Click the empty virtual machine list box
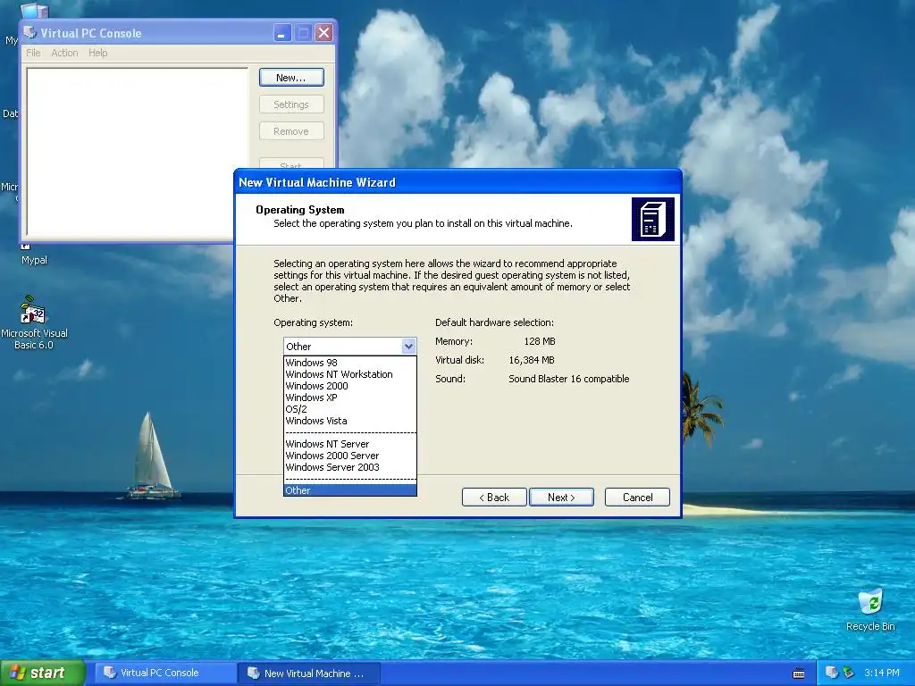 137,152
